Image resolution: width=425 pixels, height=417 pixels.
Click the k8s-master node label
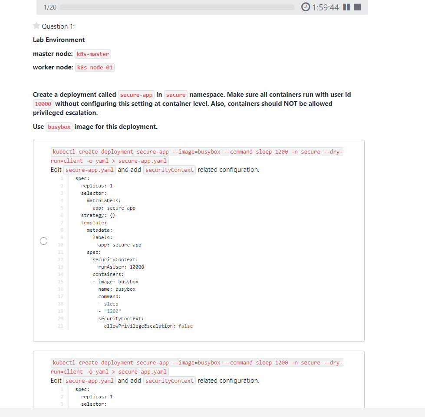[x=92, y=54]
